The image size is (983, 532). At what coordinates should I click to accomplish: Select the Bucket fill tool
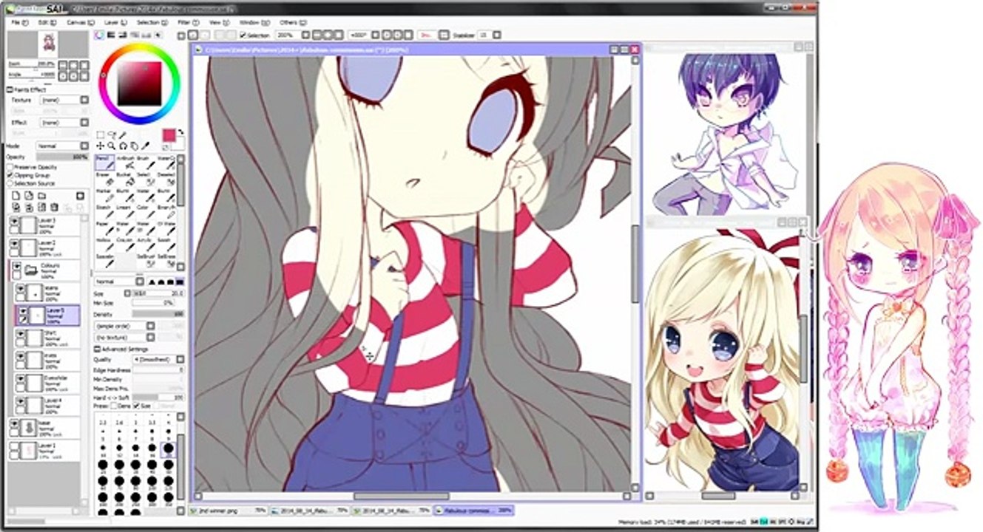click(124, 179)
